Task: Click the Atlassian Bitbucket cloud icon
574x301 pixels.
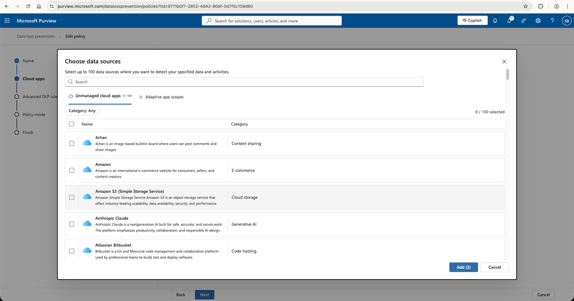Action: (87, 251)
